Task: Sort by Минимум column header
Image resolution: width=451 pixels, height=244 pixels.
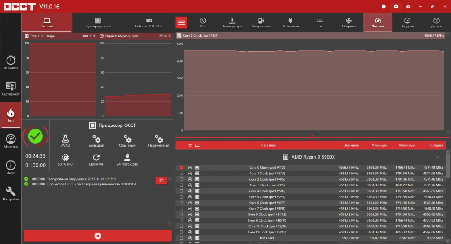Action: pos(379,145)
